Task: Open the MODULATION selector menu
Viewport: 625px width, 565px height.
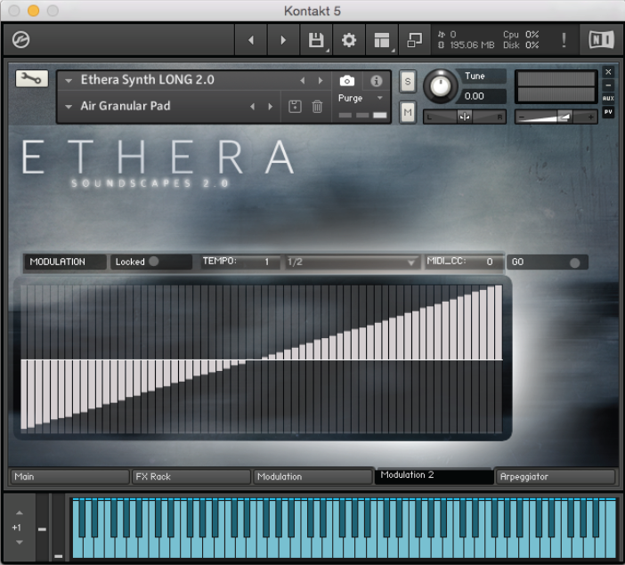Action: tap(65, 262)
